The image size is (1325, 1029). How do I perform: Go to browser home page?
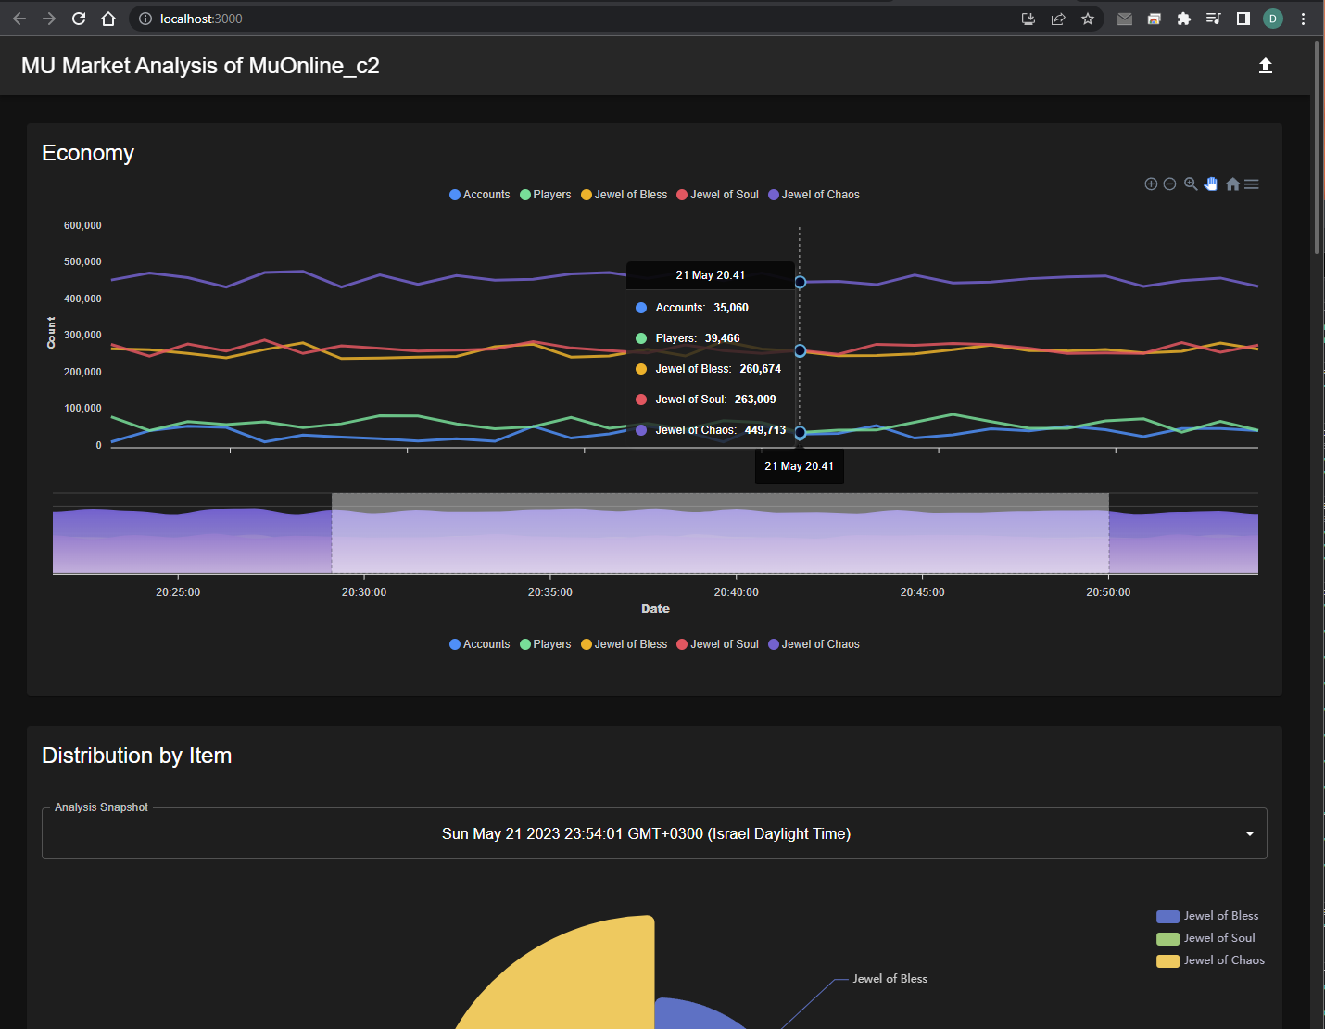[108, 19]
